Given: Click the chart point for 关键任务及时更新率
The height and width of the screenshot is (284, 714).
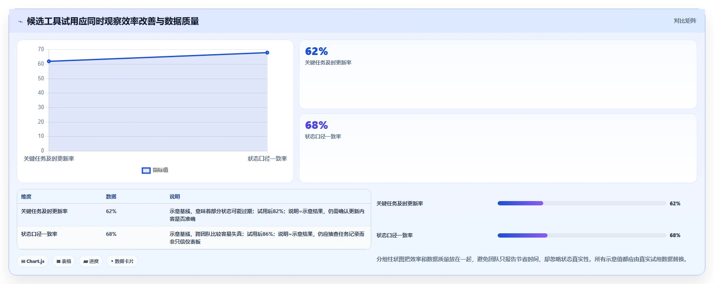Looking at the screenshot, I should tap(49, 61).
